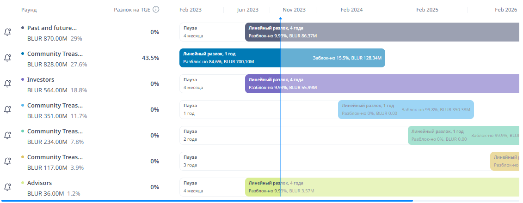Select Пауза 4 месяца block in Investors row

(x=212, y=84)
